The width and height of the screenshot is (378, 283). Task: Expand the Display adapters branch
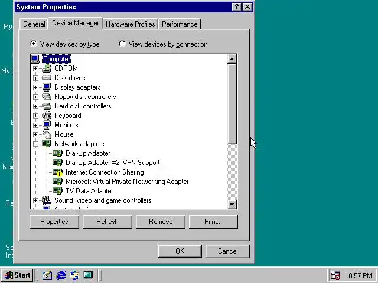click(35, 87)
